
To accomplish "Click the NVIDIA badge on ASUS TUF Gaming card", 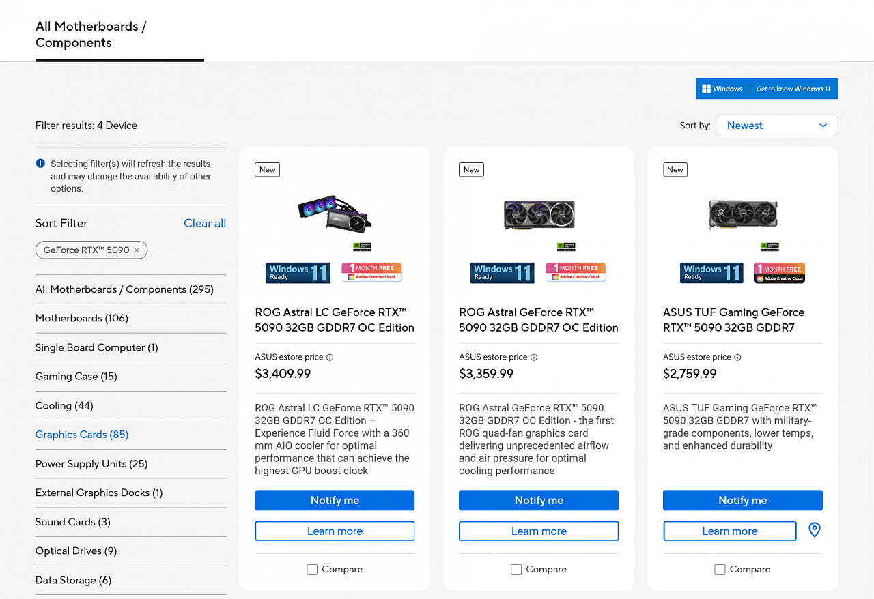I will [770, 247].
